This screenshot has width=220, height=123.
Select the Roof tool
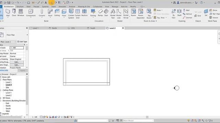(x=50, y=13)
